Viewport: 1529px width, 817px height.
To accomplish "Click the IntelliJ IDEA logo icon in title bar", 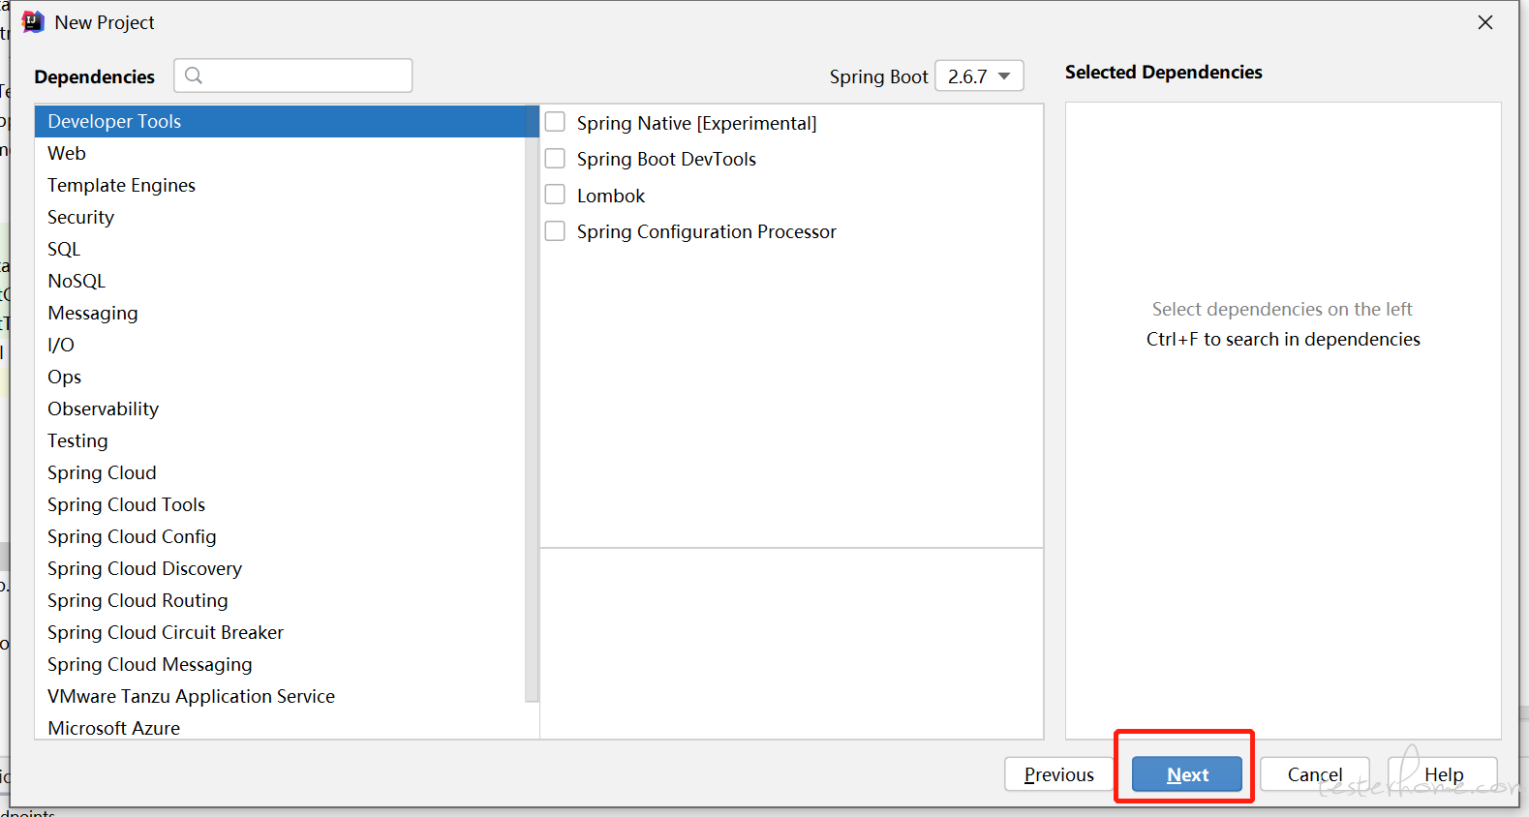I will [33, 21].
